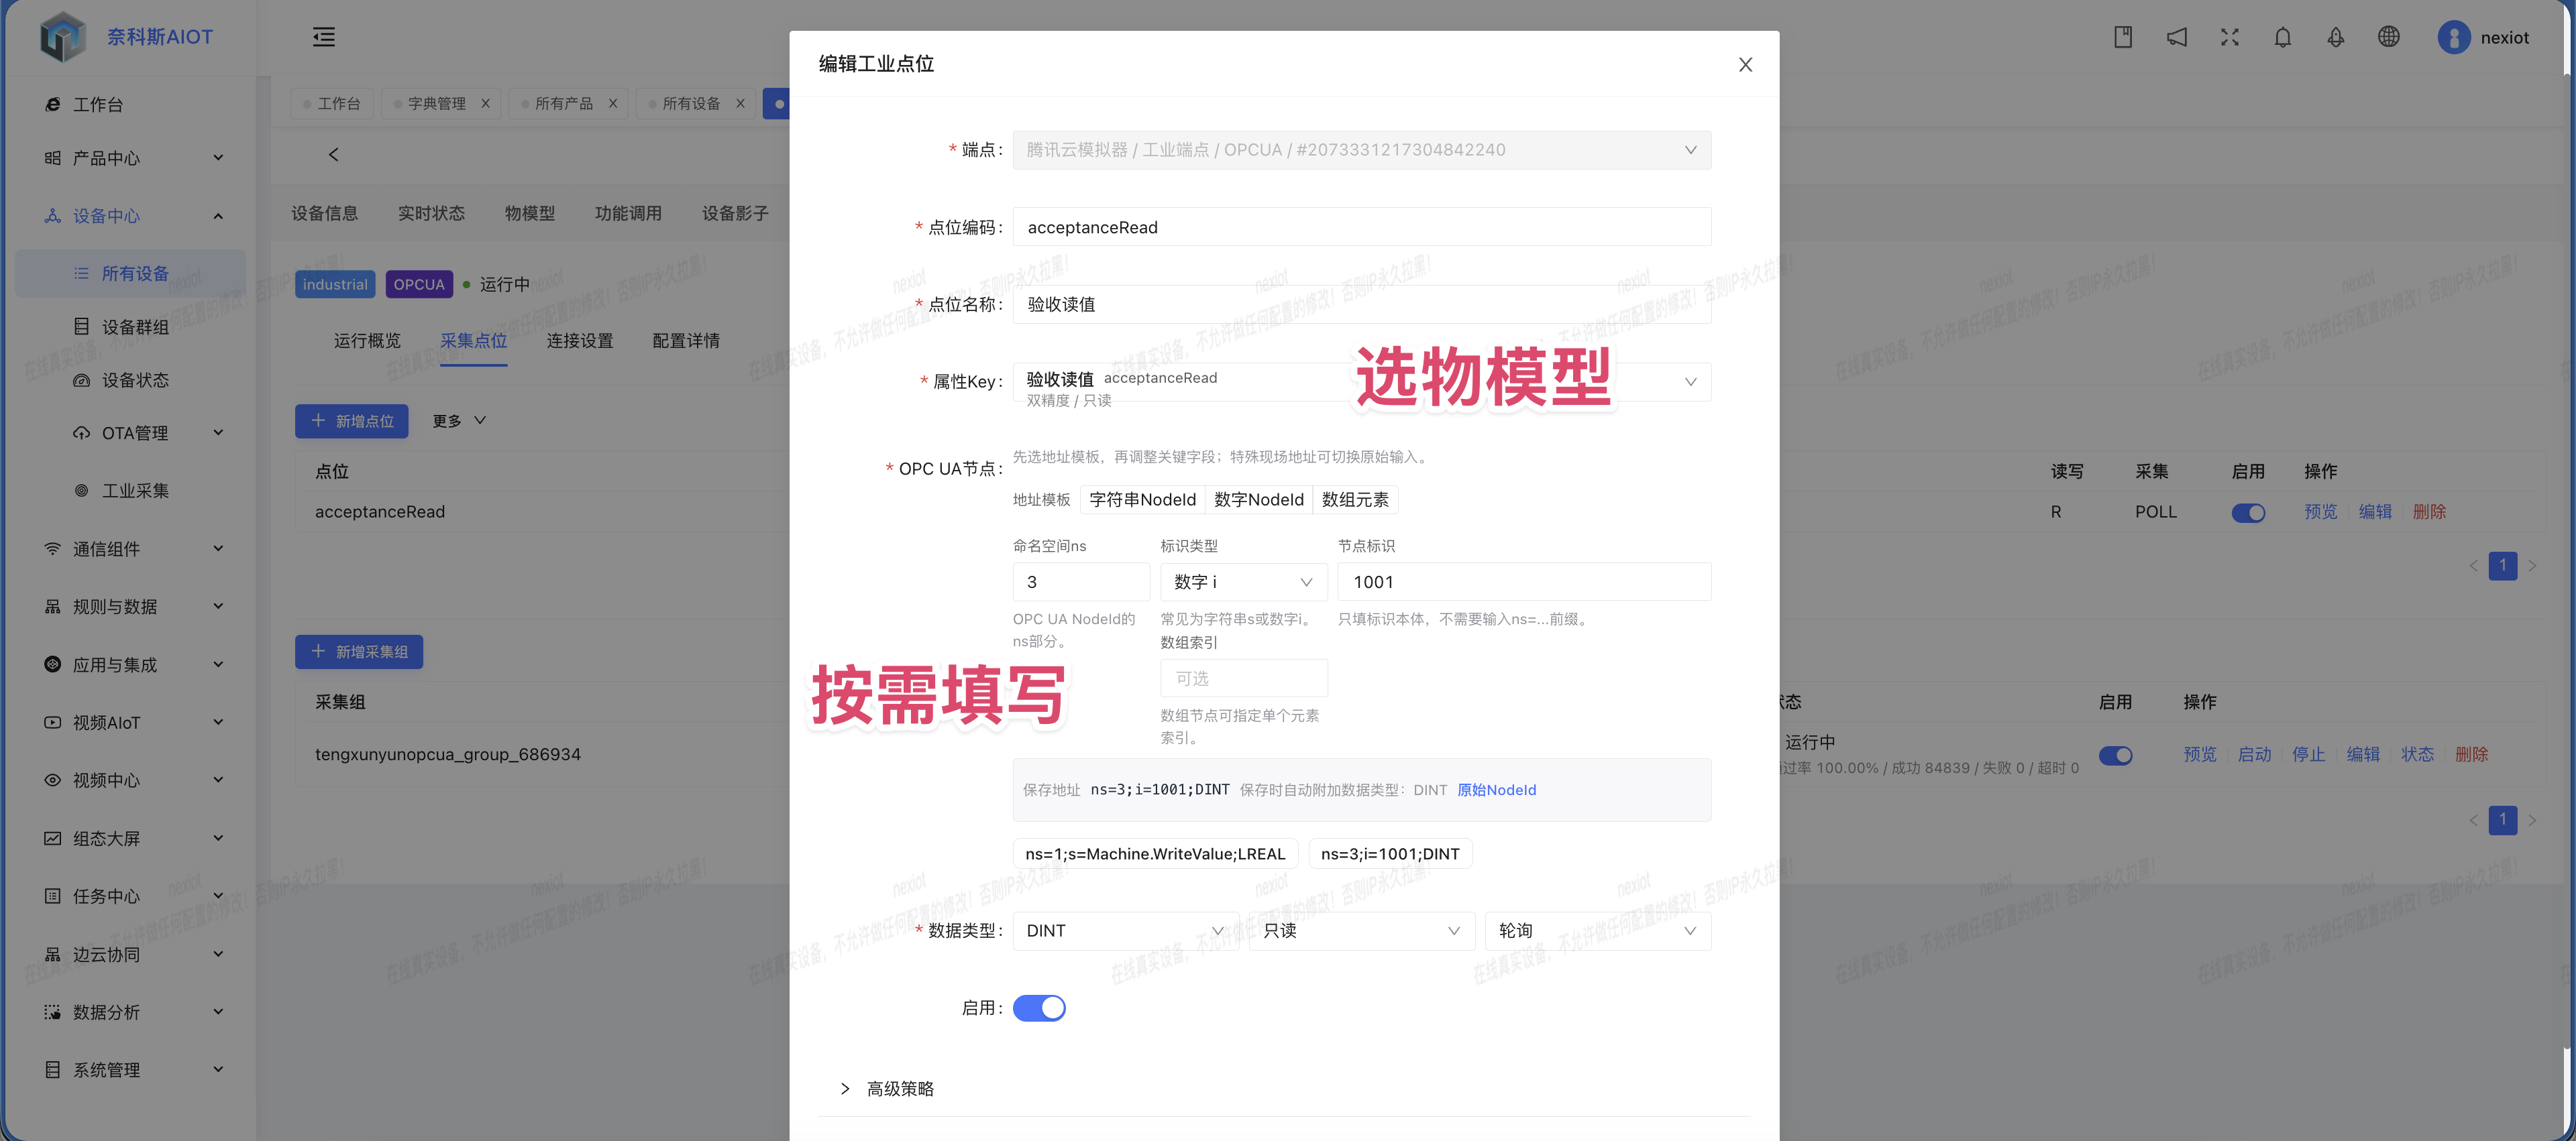Select the 字符串NodeId address template

point(1143,499)
